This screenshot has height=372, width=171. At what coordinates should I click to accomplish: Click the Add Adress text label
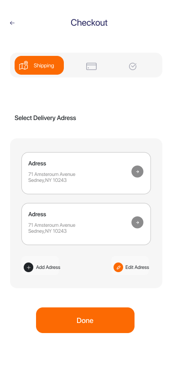(48, 268)
